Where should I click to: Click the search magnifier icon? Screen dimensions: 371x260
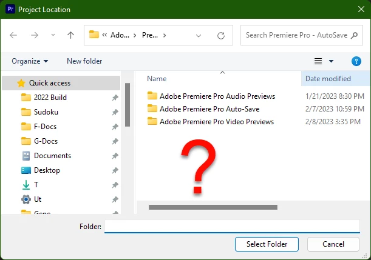click(x=354, y=35)
